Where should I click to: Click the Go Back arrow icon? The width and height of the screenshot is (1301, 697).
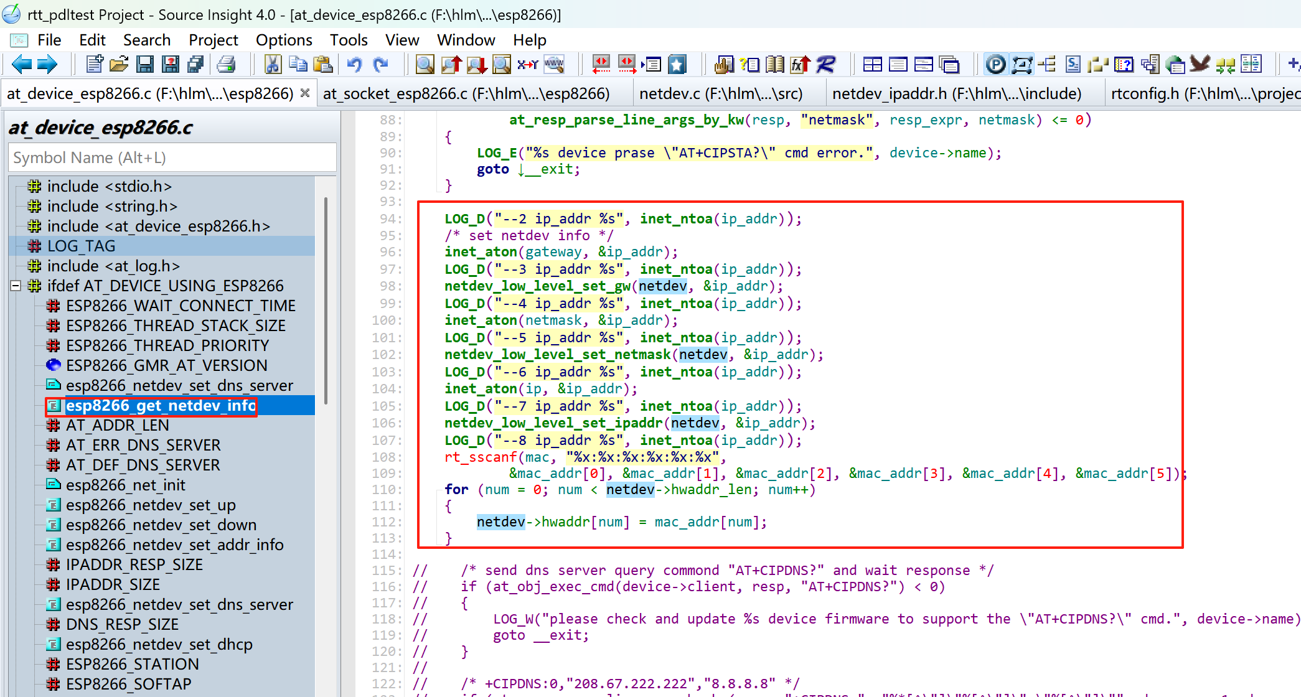click(x=21, y=64)
